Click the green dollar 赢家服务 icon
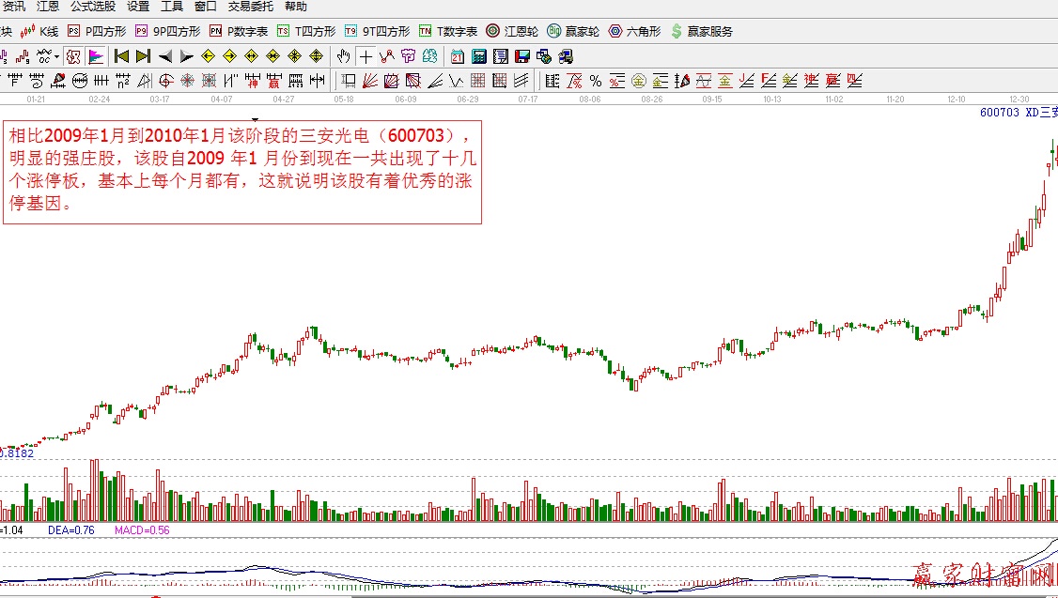Screen dimensions: 1058x598 (x=701, y=31)
